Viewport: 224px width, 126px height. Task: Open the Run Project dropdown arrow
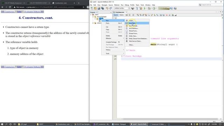pyautogui.click(x=147, y=8)
